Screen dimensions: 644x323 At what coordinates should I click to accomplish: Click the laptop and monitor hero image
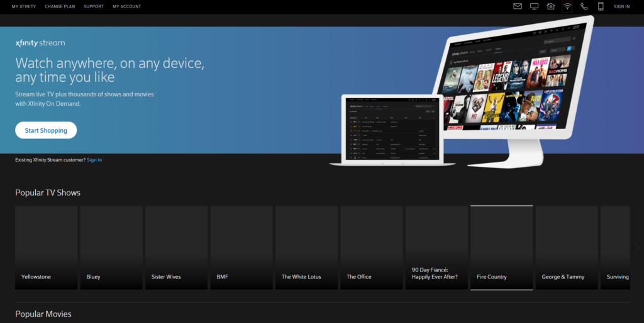click(x=462, y=93)
